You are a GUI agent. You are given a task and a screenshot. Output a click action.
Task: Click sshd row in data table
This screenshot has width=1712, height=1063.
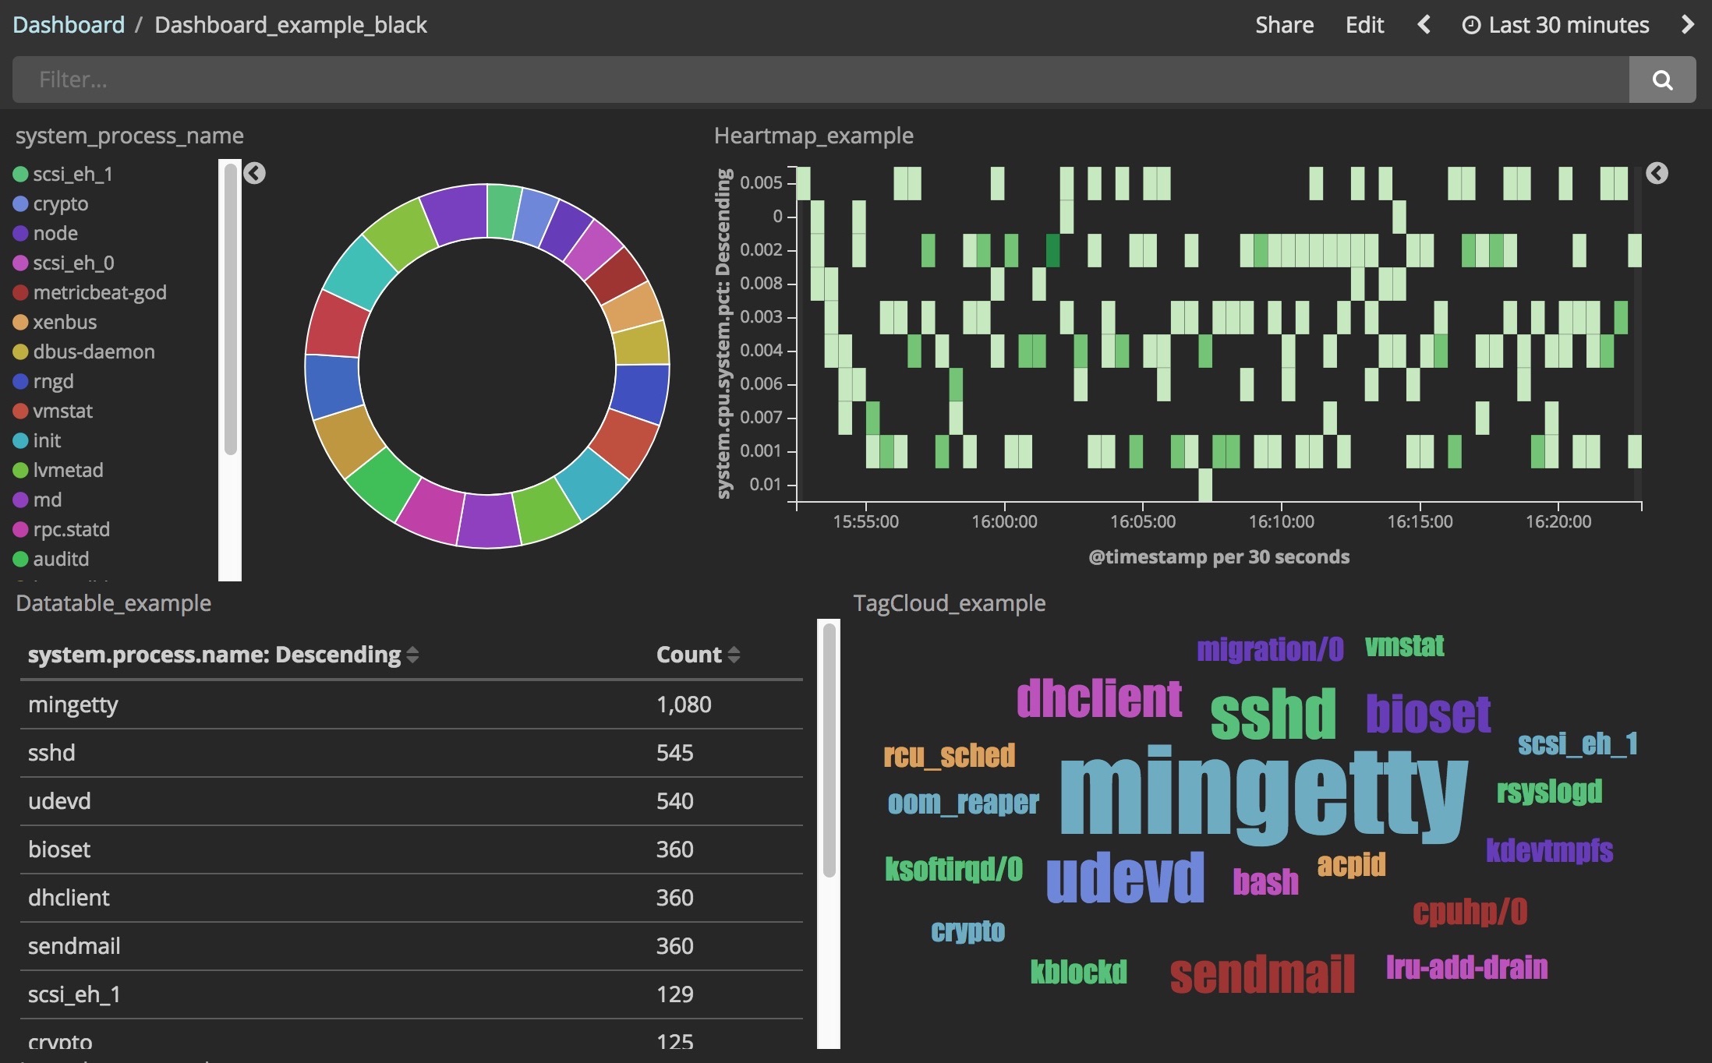coord(412,753)
